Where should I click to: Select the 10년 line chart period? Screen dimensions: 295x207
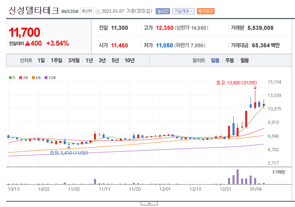[x=130, y=60]
